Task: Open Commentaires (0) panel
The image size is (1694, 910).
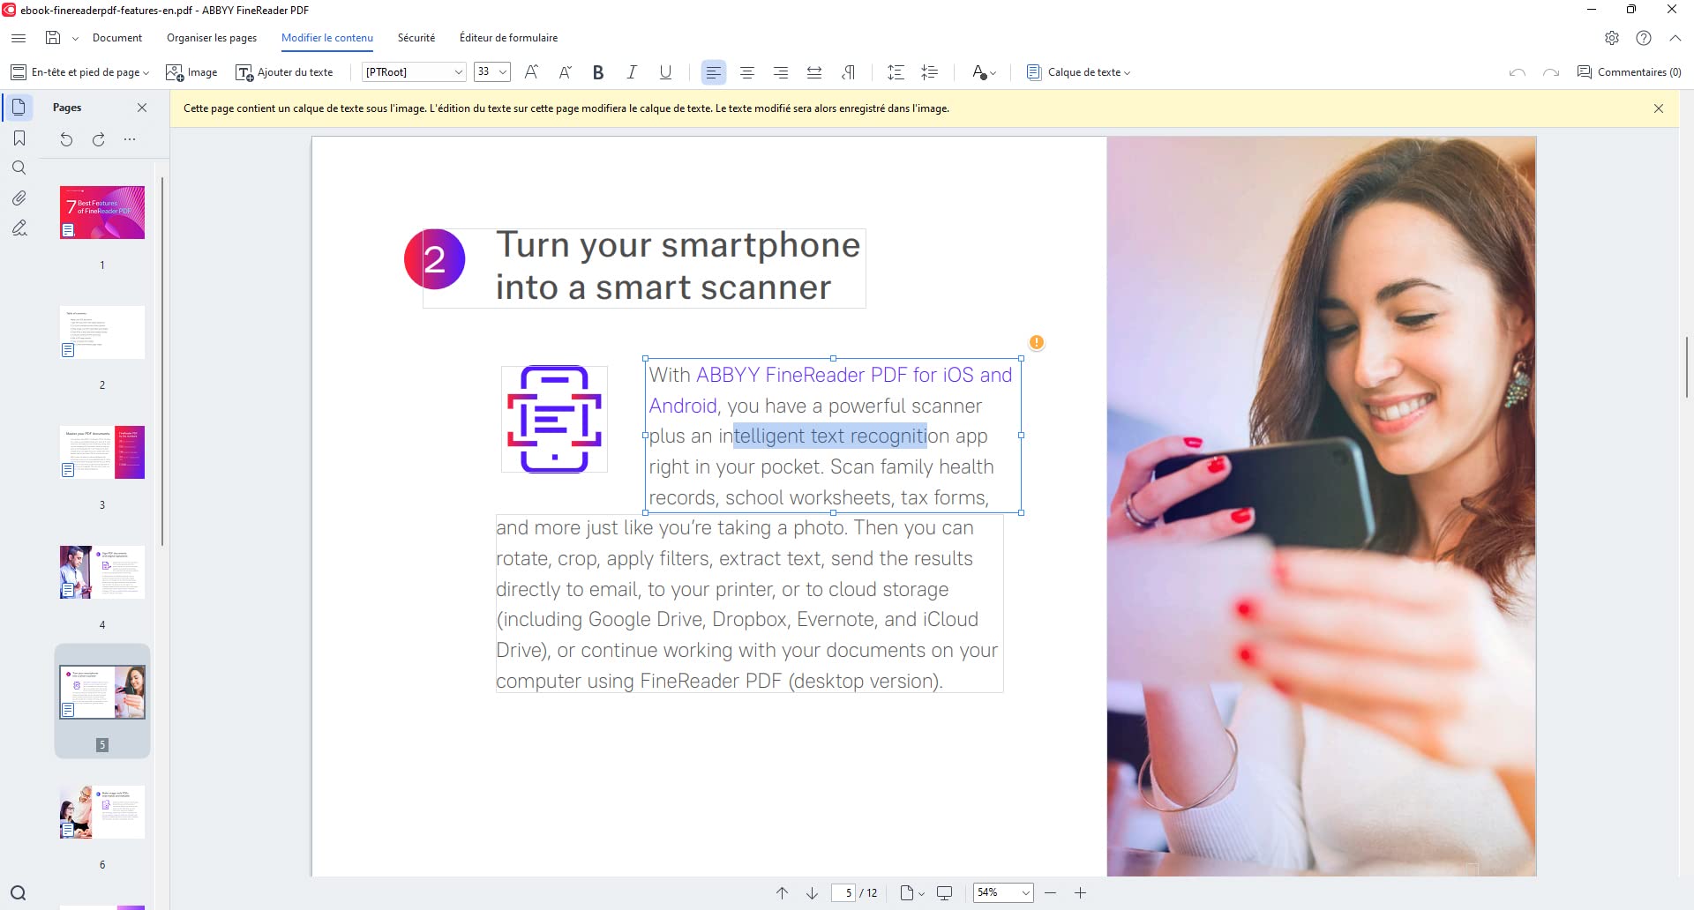Action: 1630,72
